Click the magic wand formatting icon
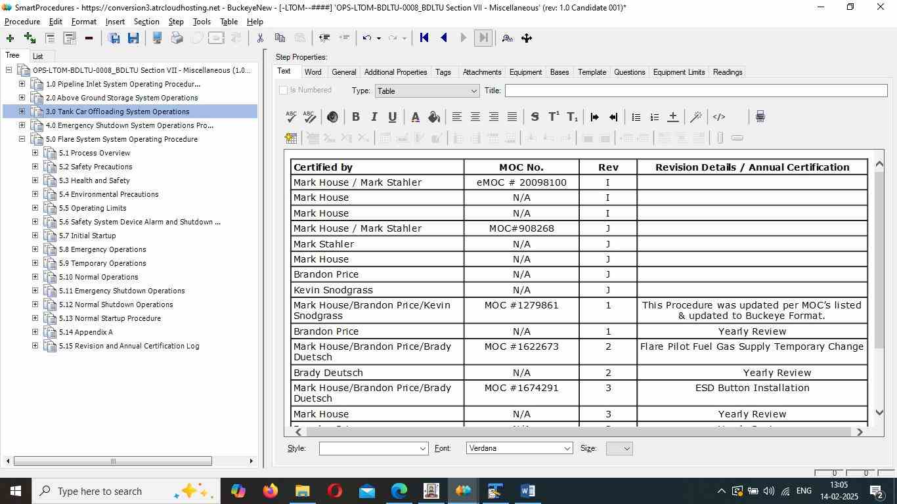This screenshot has height=504, width=897. pos(696,117)
